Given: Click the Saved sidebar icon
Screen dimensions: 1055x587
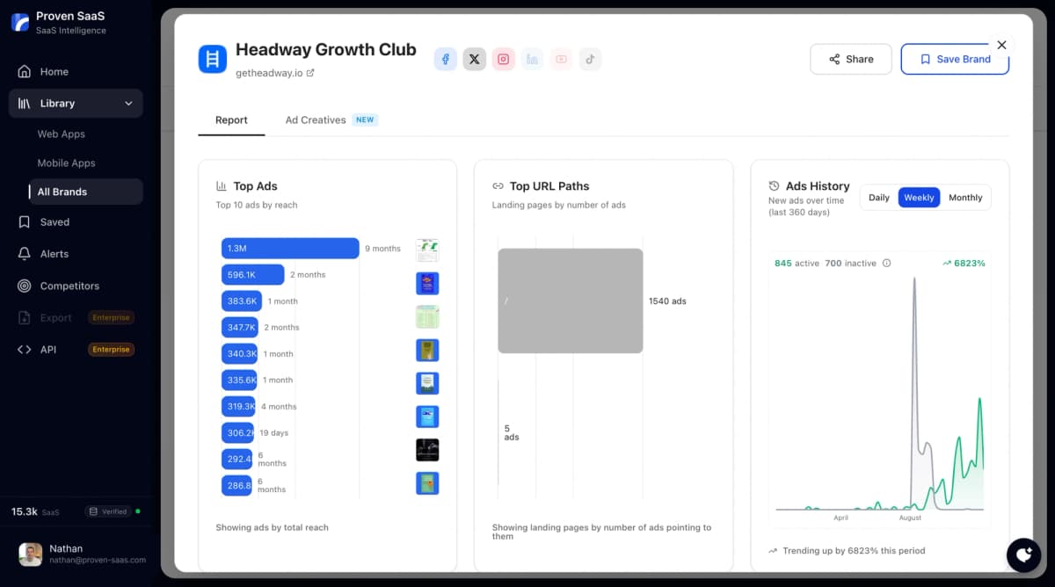Looking at the screenshot, I should [25, 222].
